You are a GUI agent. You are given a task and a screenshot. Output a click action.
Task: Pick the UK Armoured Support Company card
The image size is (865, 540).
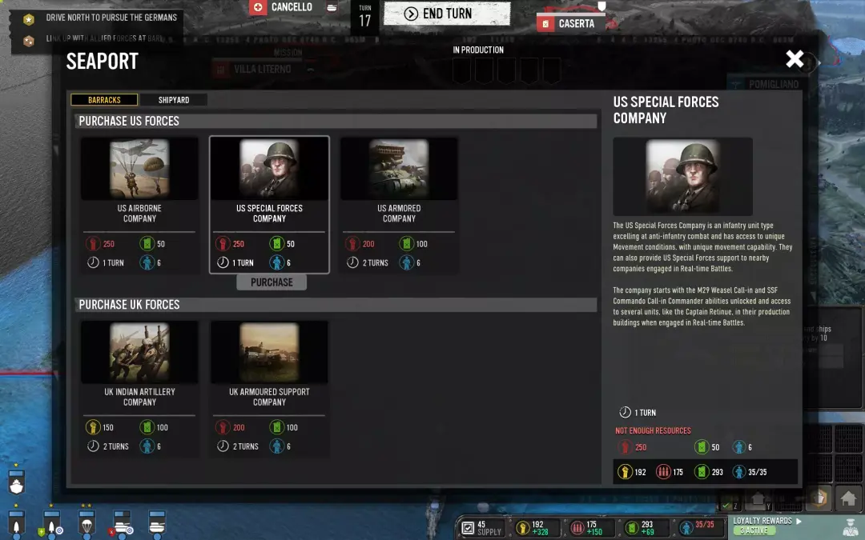point(269,389)
